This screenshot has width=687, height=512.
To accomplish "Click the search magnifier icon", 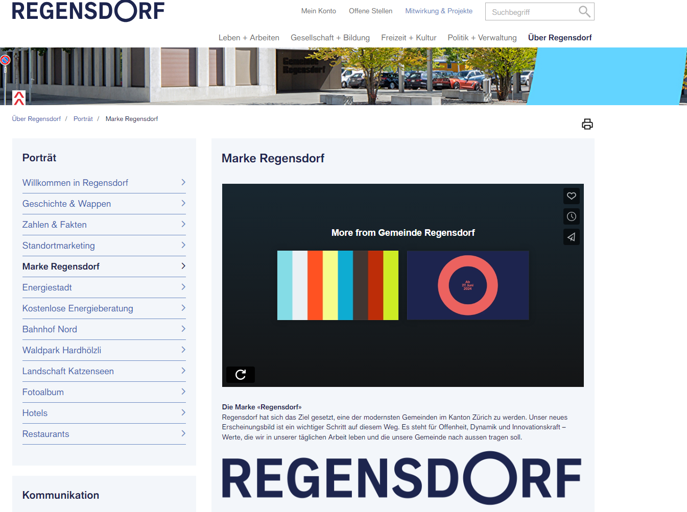I will click(x=584, y=12).
